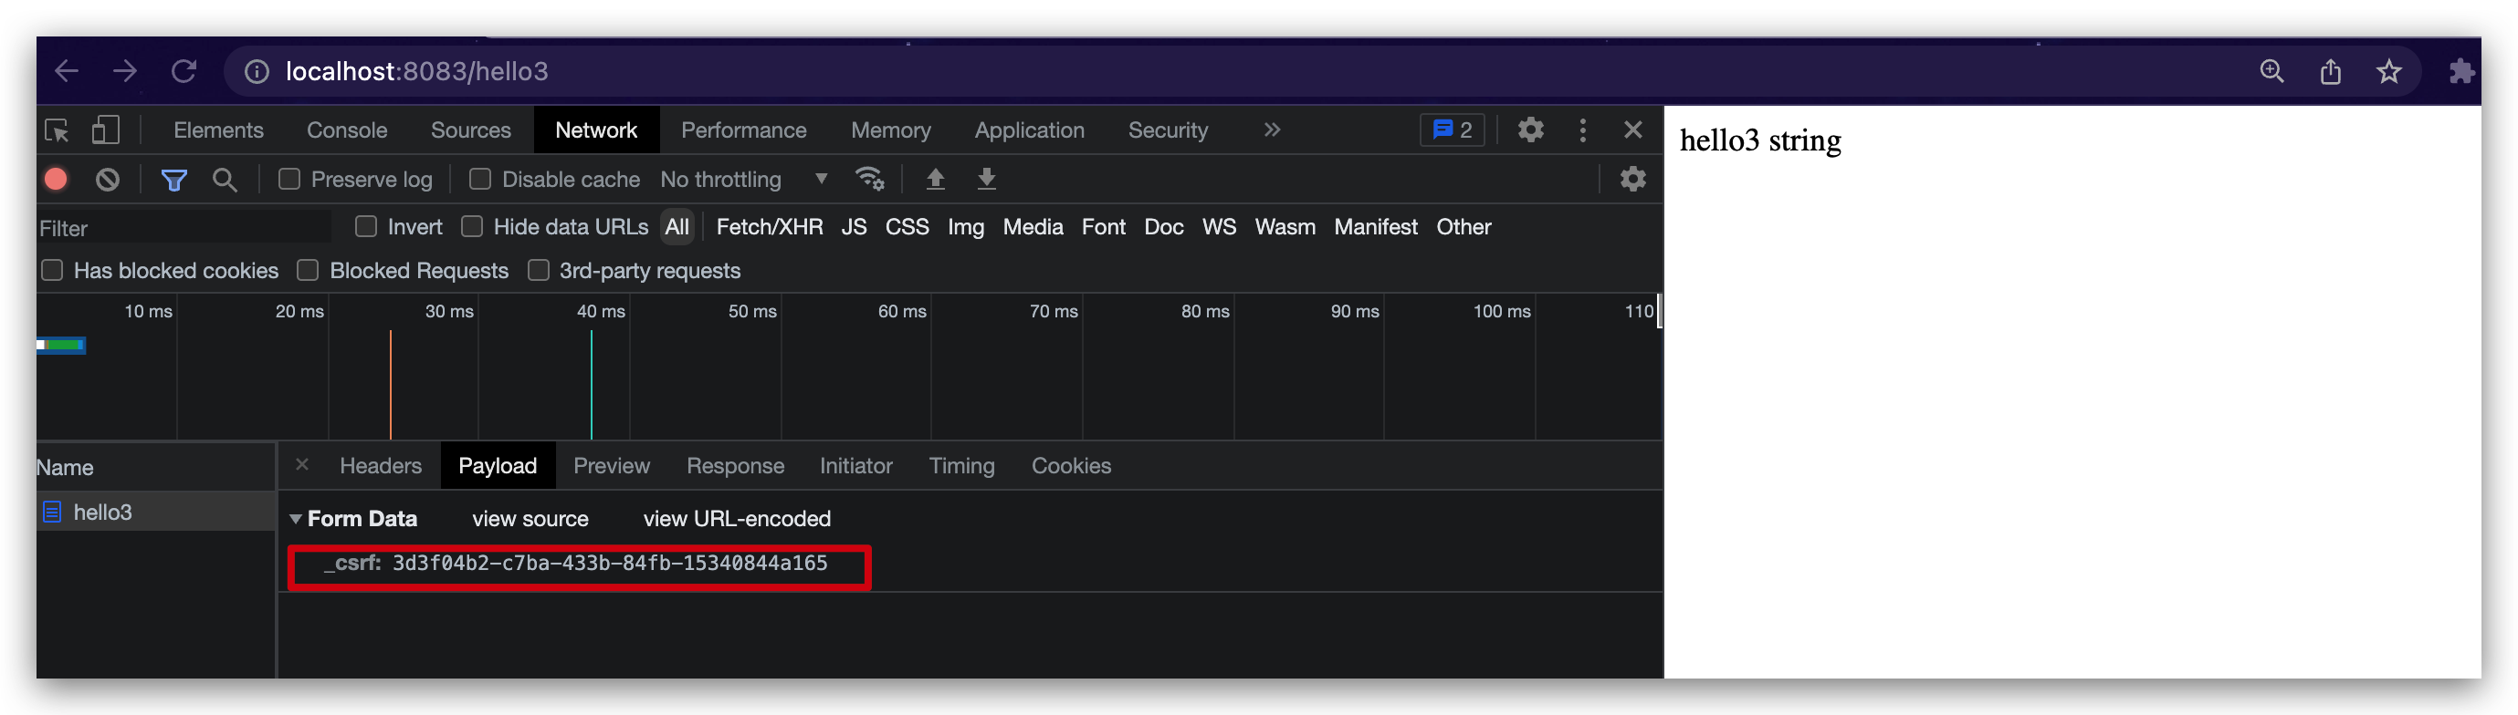Open network conditions wifi icon
The image size is (2518, 715).
pyautogui.click(x=869, y=179)
